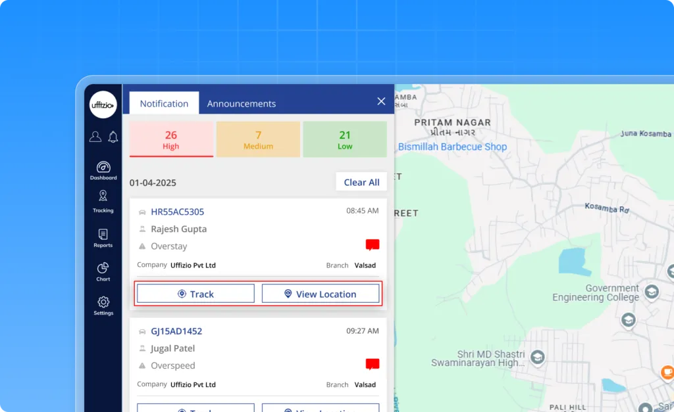Screen dimensions: 674x412
Task: Open Settings gear in the sidebar
Action: pos(103,306)
